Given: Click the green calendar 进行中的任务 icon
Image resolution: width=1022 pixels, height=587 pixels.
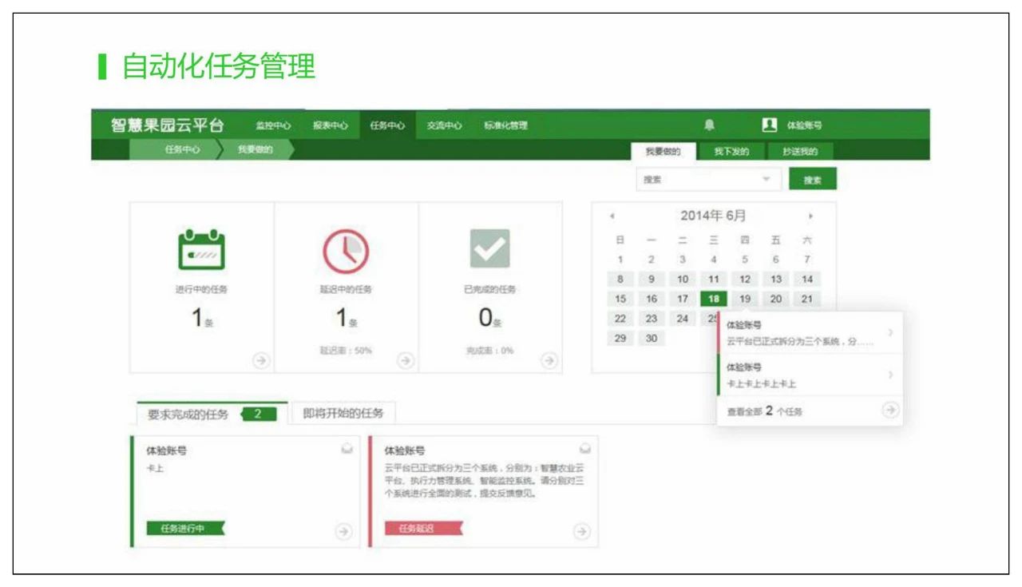Looking at the screenshot, I should click(x=201, y=250).
